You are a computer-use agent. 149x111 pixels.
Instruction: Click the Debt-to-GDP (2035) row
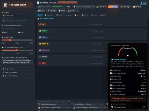click(x=128, y=85)
